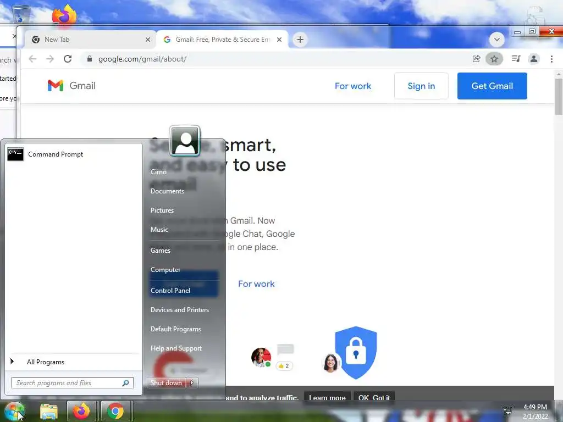Expand Shut down options arrow

tap(192, 383)
